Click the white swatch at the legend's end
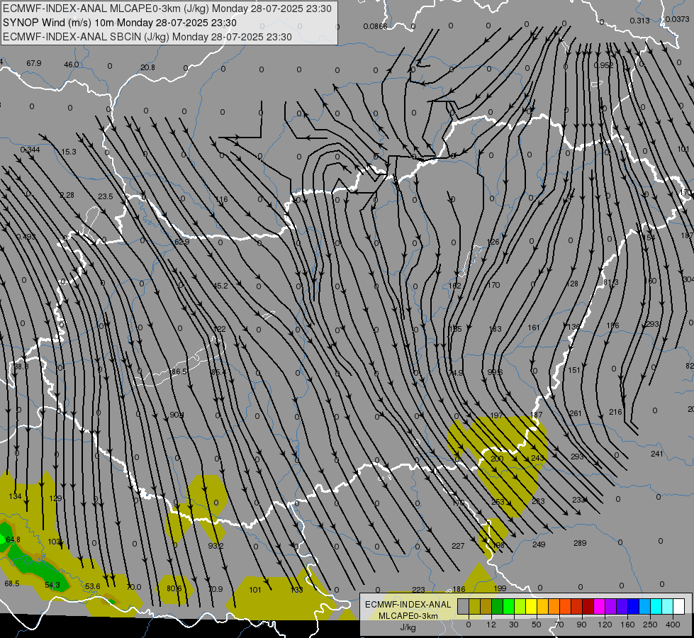 679,607
